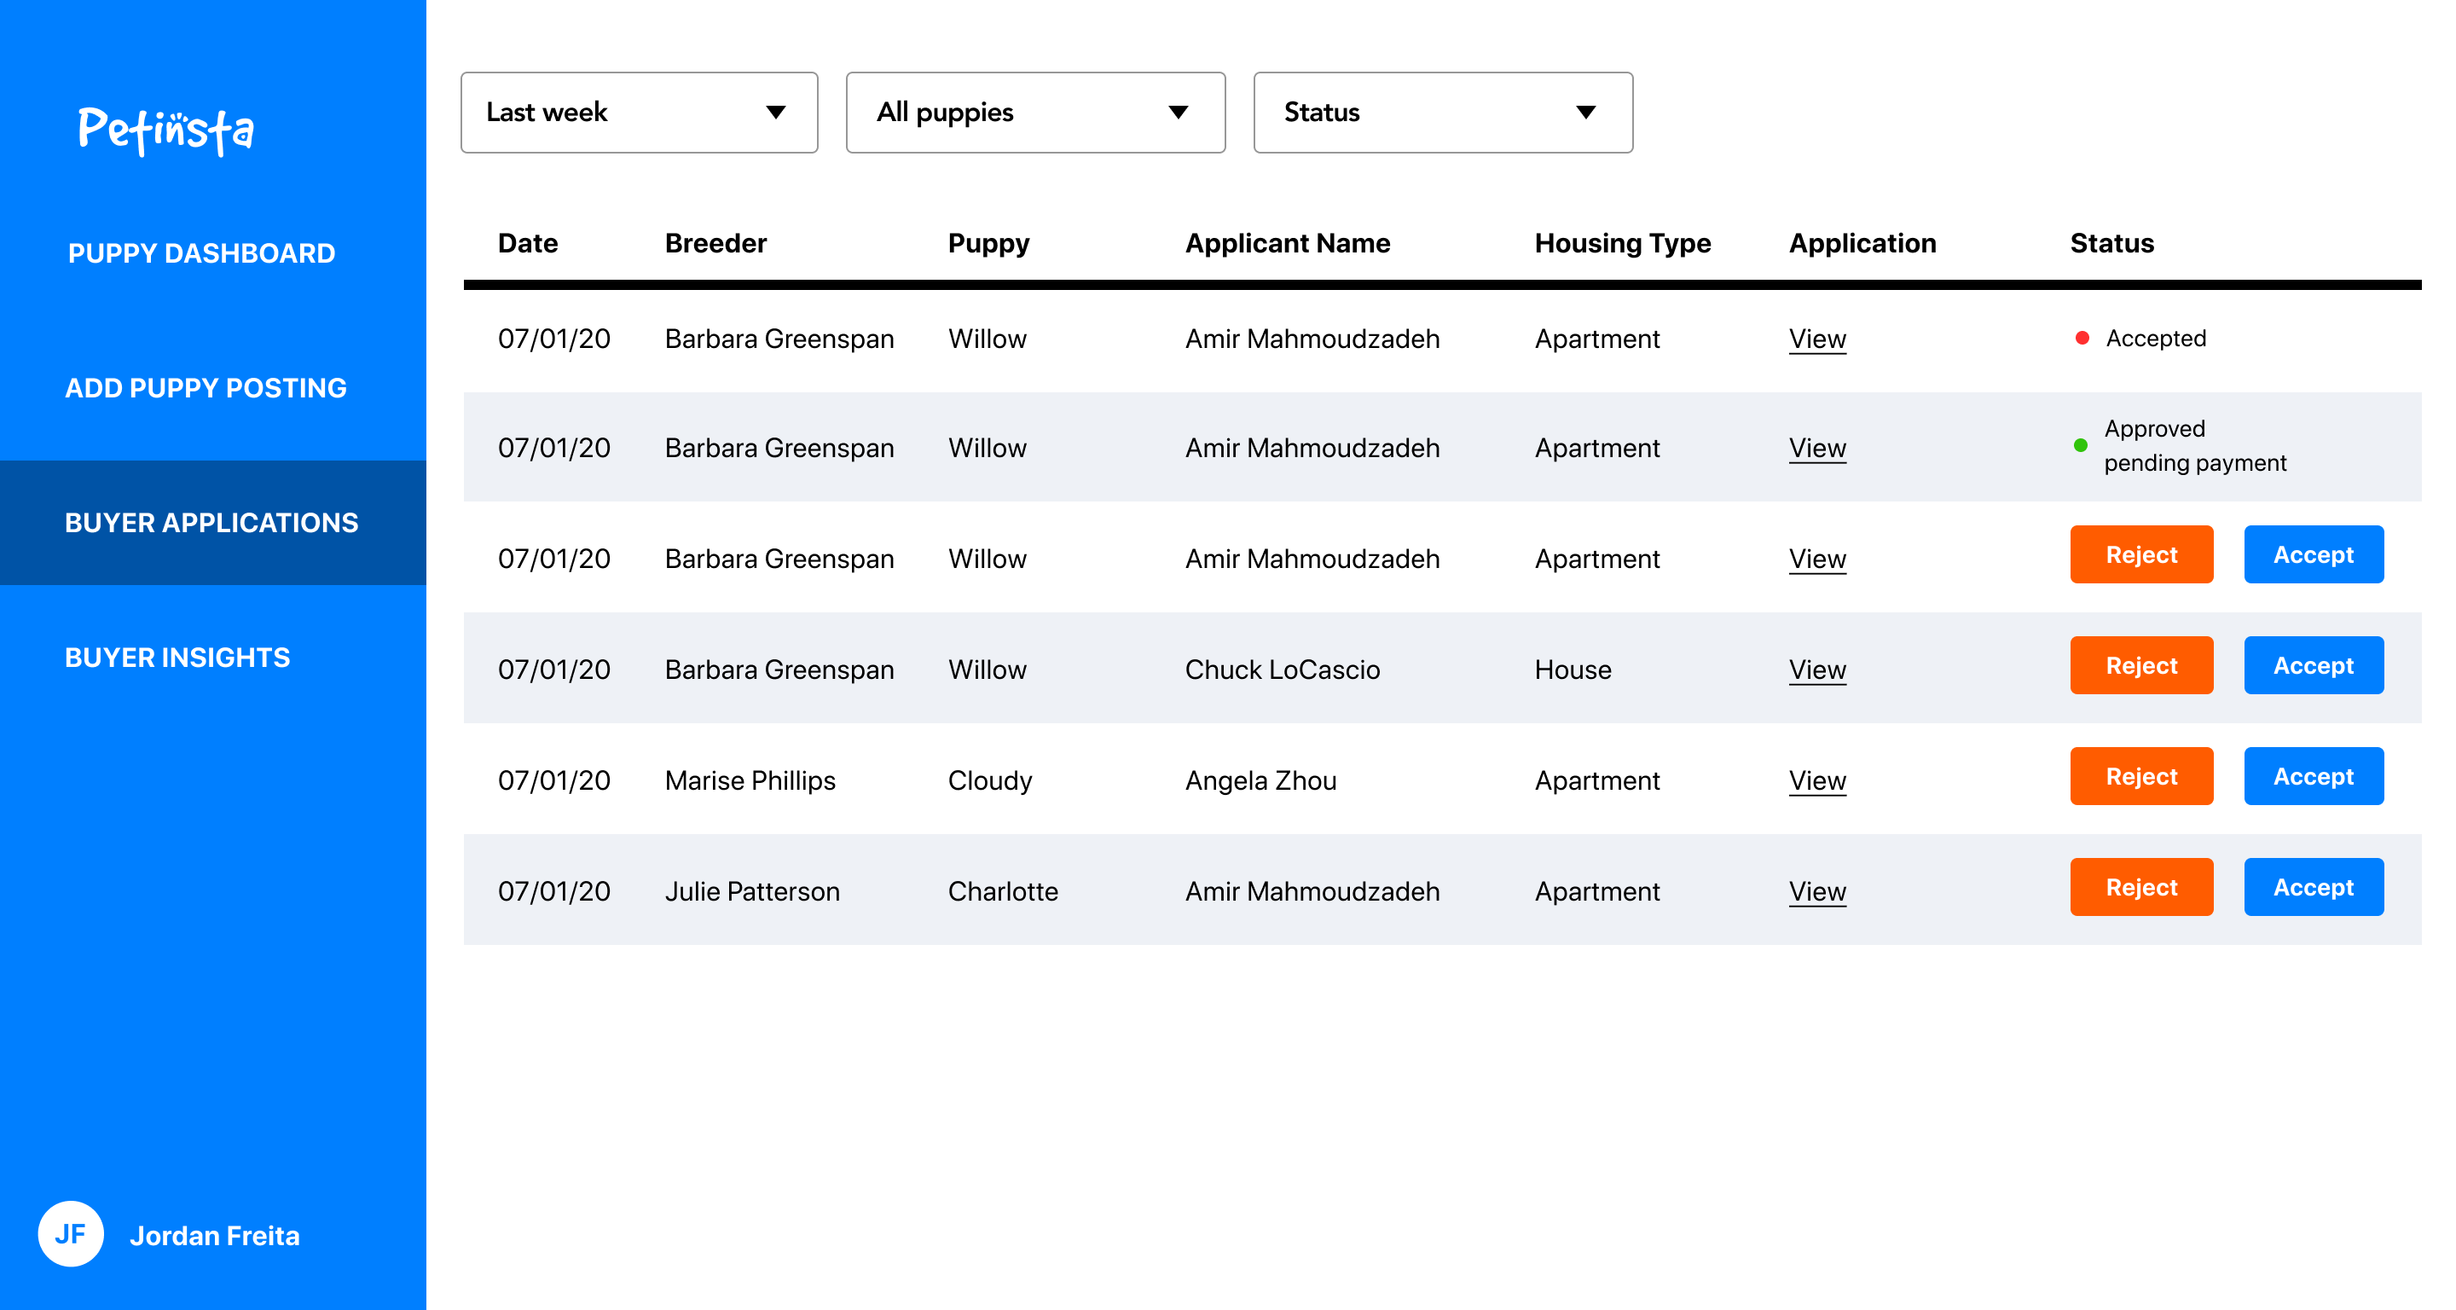This screenshot has width=2456, height=1310.
Task: Go to Puppy Dashboard
Action: (x=201, y=253)
